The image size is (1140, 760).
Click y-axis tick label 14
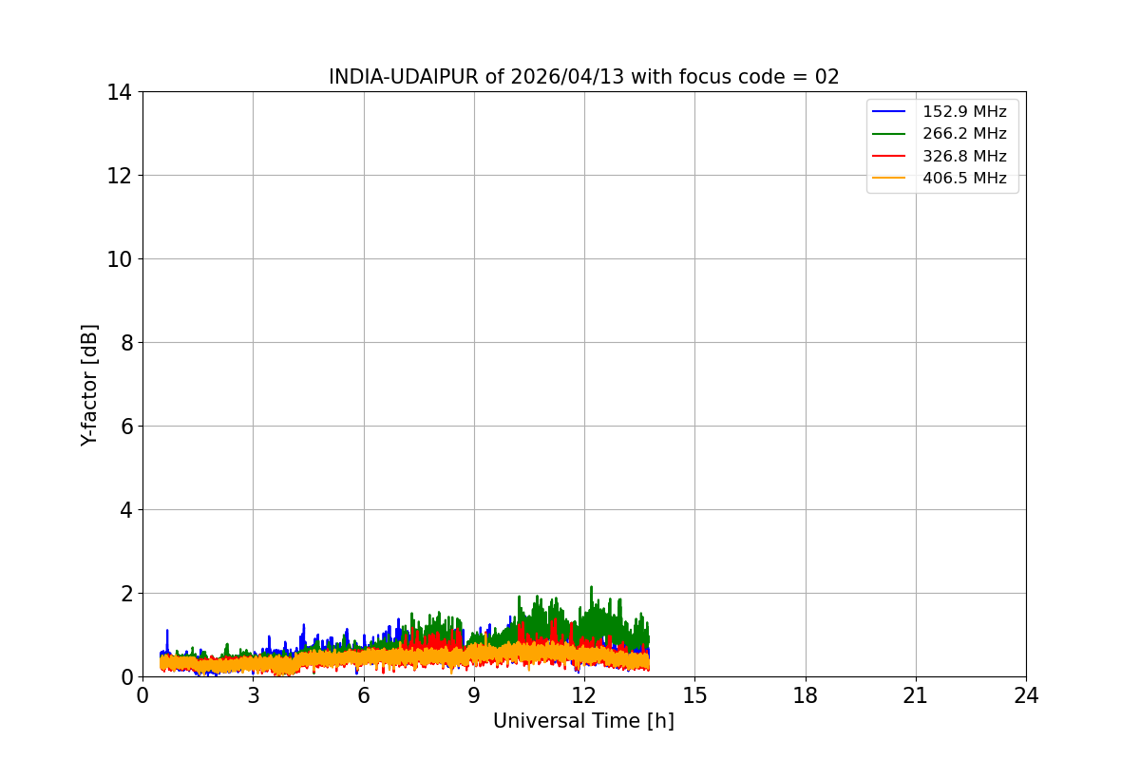[120, 92]
